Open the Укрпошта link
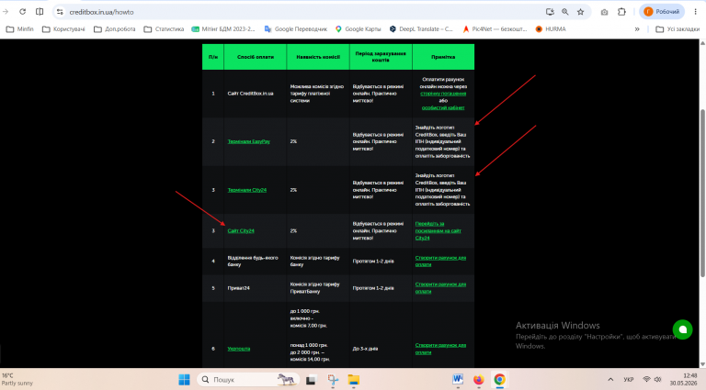 [239, 349]
